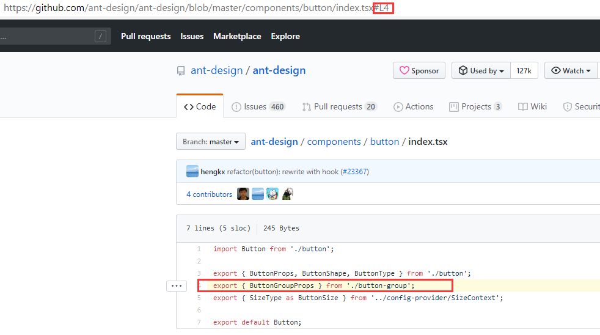Select line number 3
This screenshot has height=335, width=600.
tap(199, 273)
